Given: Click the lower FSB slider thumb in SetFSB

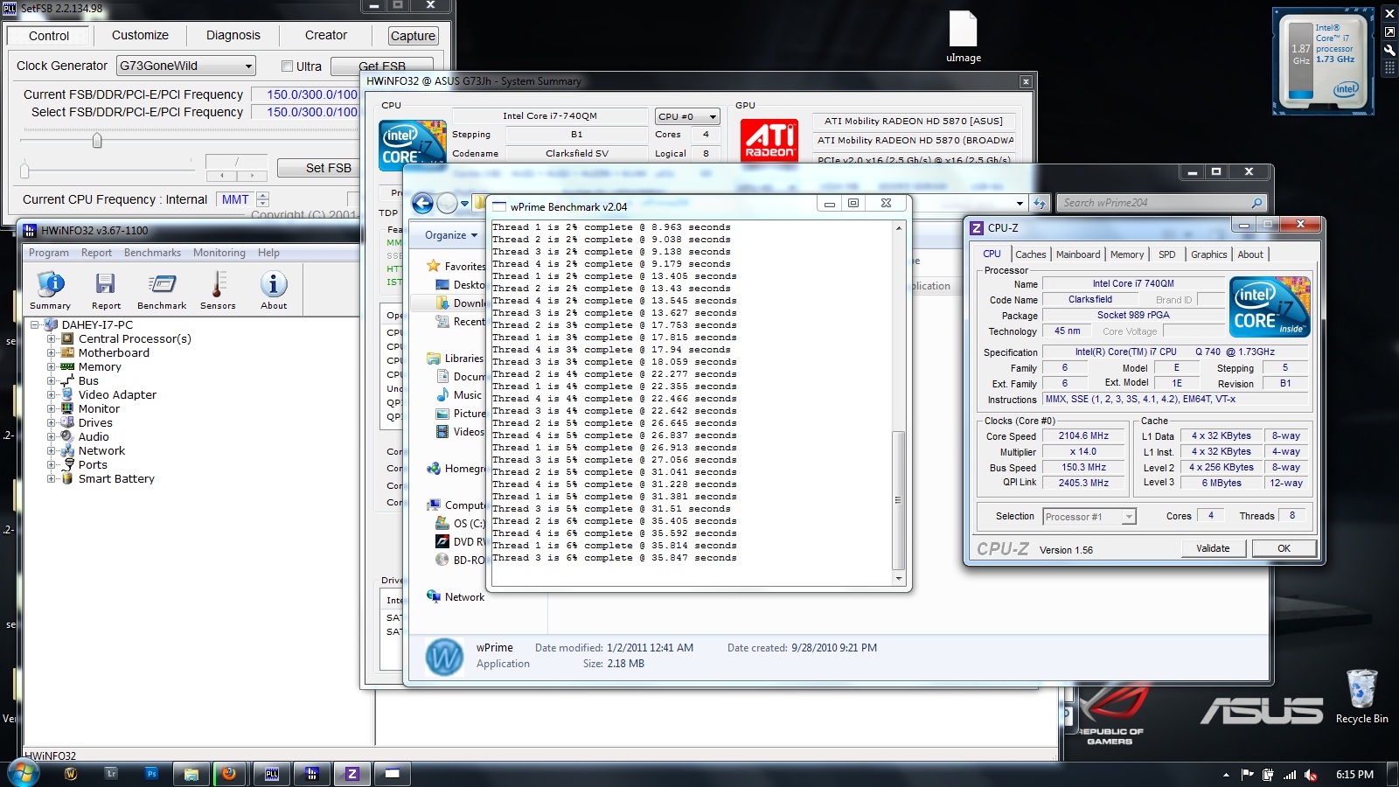Looking at the screenshot, I should [24, 170].
